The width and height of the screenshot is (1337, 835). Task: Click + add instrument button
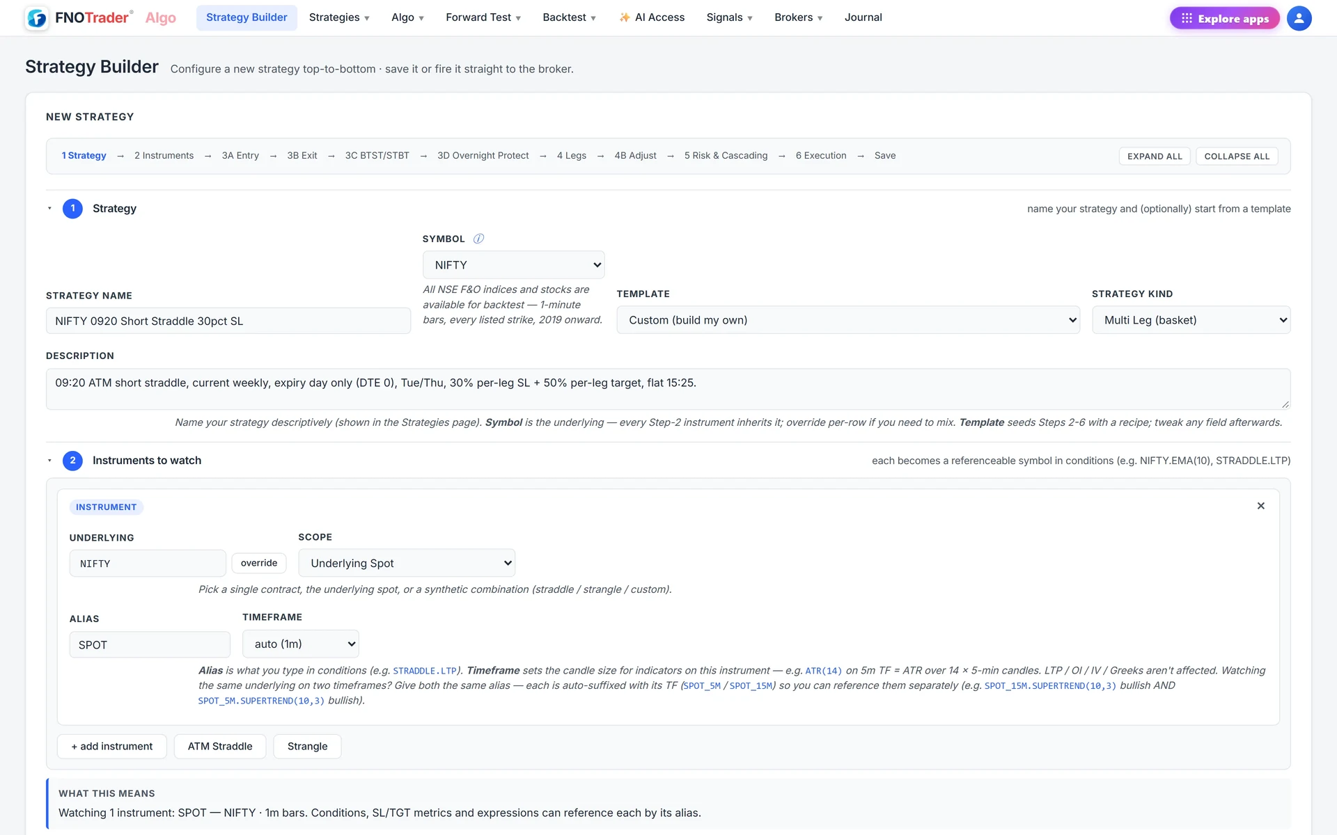click(112, 747)
